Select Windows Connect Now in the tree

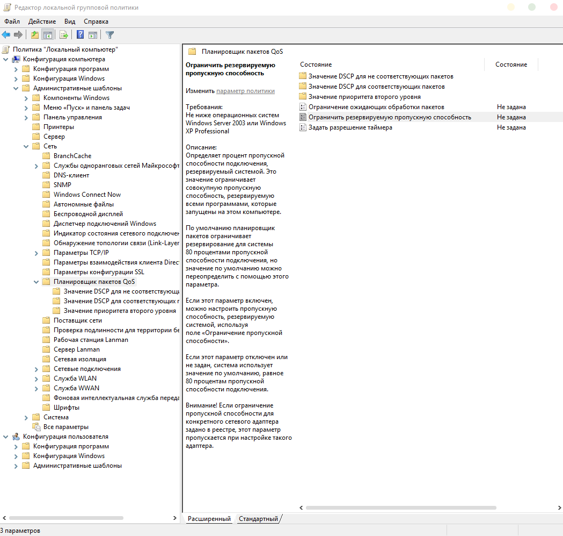pos(87,194)
